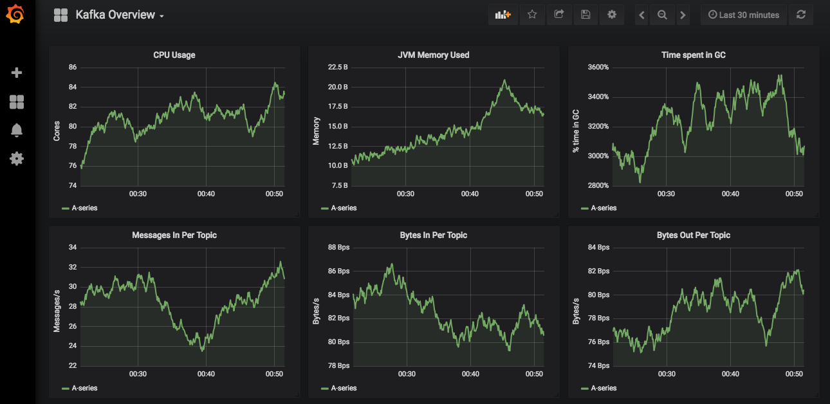Click the 15.0 B axis label
Viewport: 830px width, 404px height.
pos(338,127)
